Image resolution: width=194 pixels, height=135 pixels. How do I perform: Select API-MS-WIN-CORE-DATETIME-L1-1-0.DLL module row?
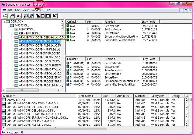[33, 107]
